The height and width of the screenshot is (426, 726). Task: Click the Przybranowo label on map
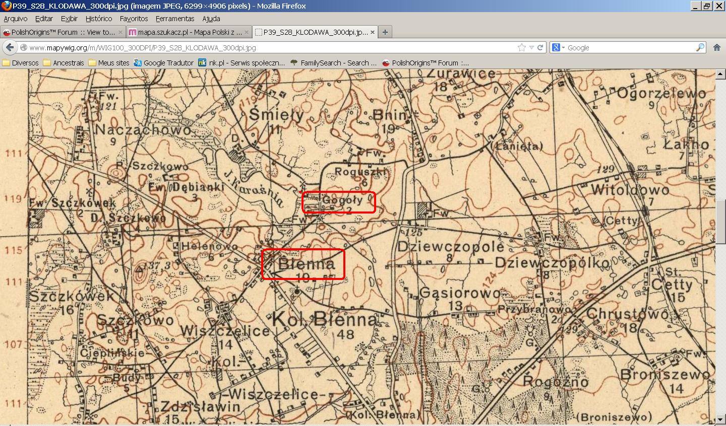point(534,309)
